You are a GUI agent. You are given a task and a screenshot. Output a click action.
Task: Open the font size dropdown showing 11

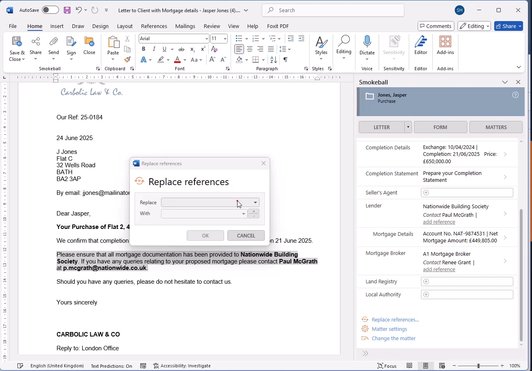click(x=225, y=39)
